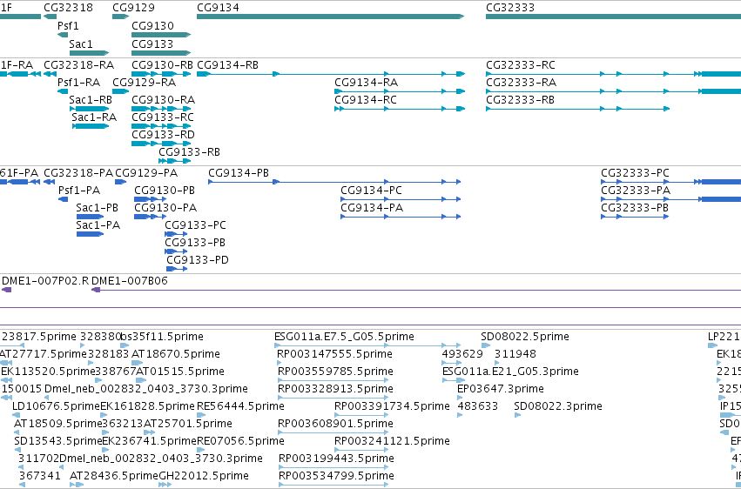This screenshot has height=489, width=741.
Task: Select EST label RE07056.5prime
Action: (x=240, y=442)
